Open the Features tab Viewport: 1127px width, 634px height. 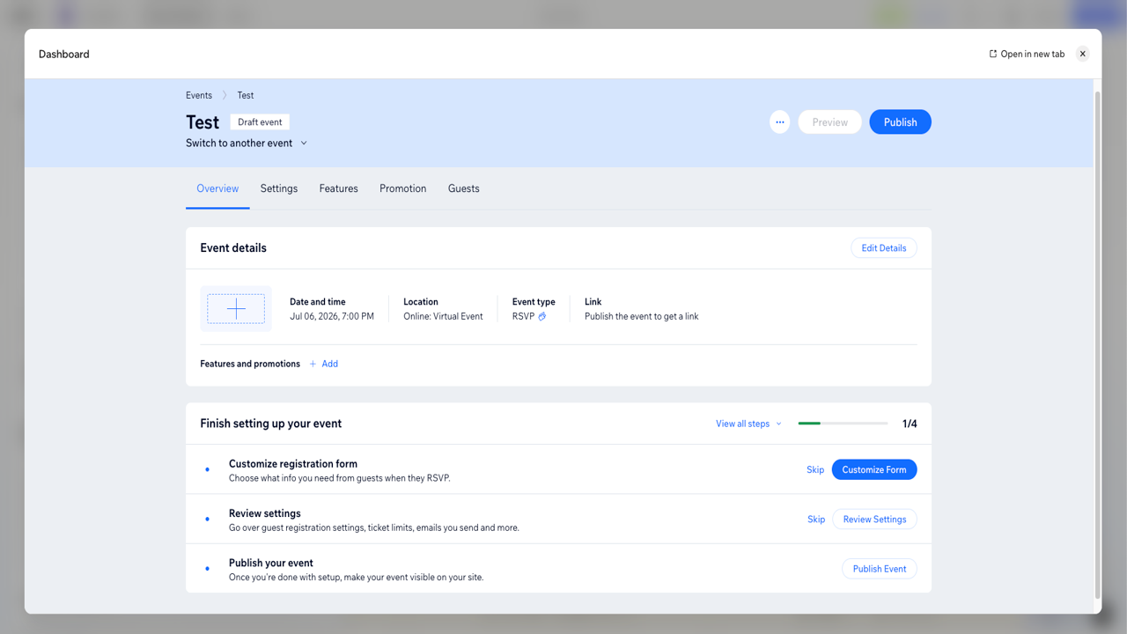[x=338, y=188]
